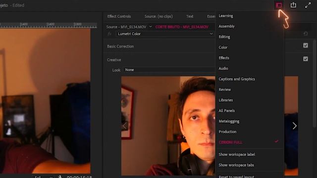Open the Lumetri Color effect dropdown

click(165, 34)
